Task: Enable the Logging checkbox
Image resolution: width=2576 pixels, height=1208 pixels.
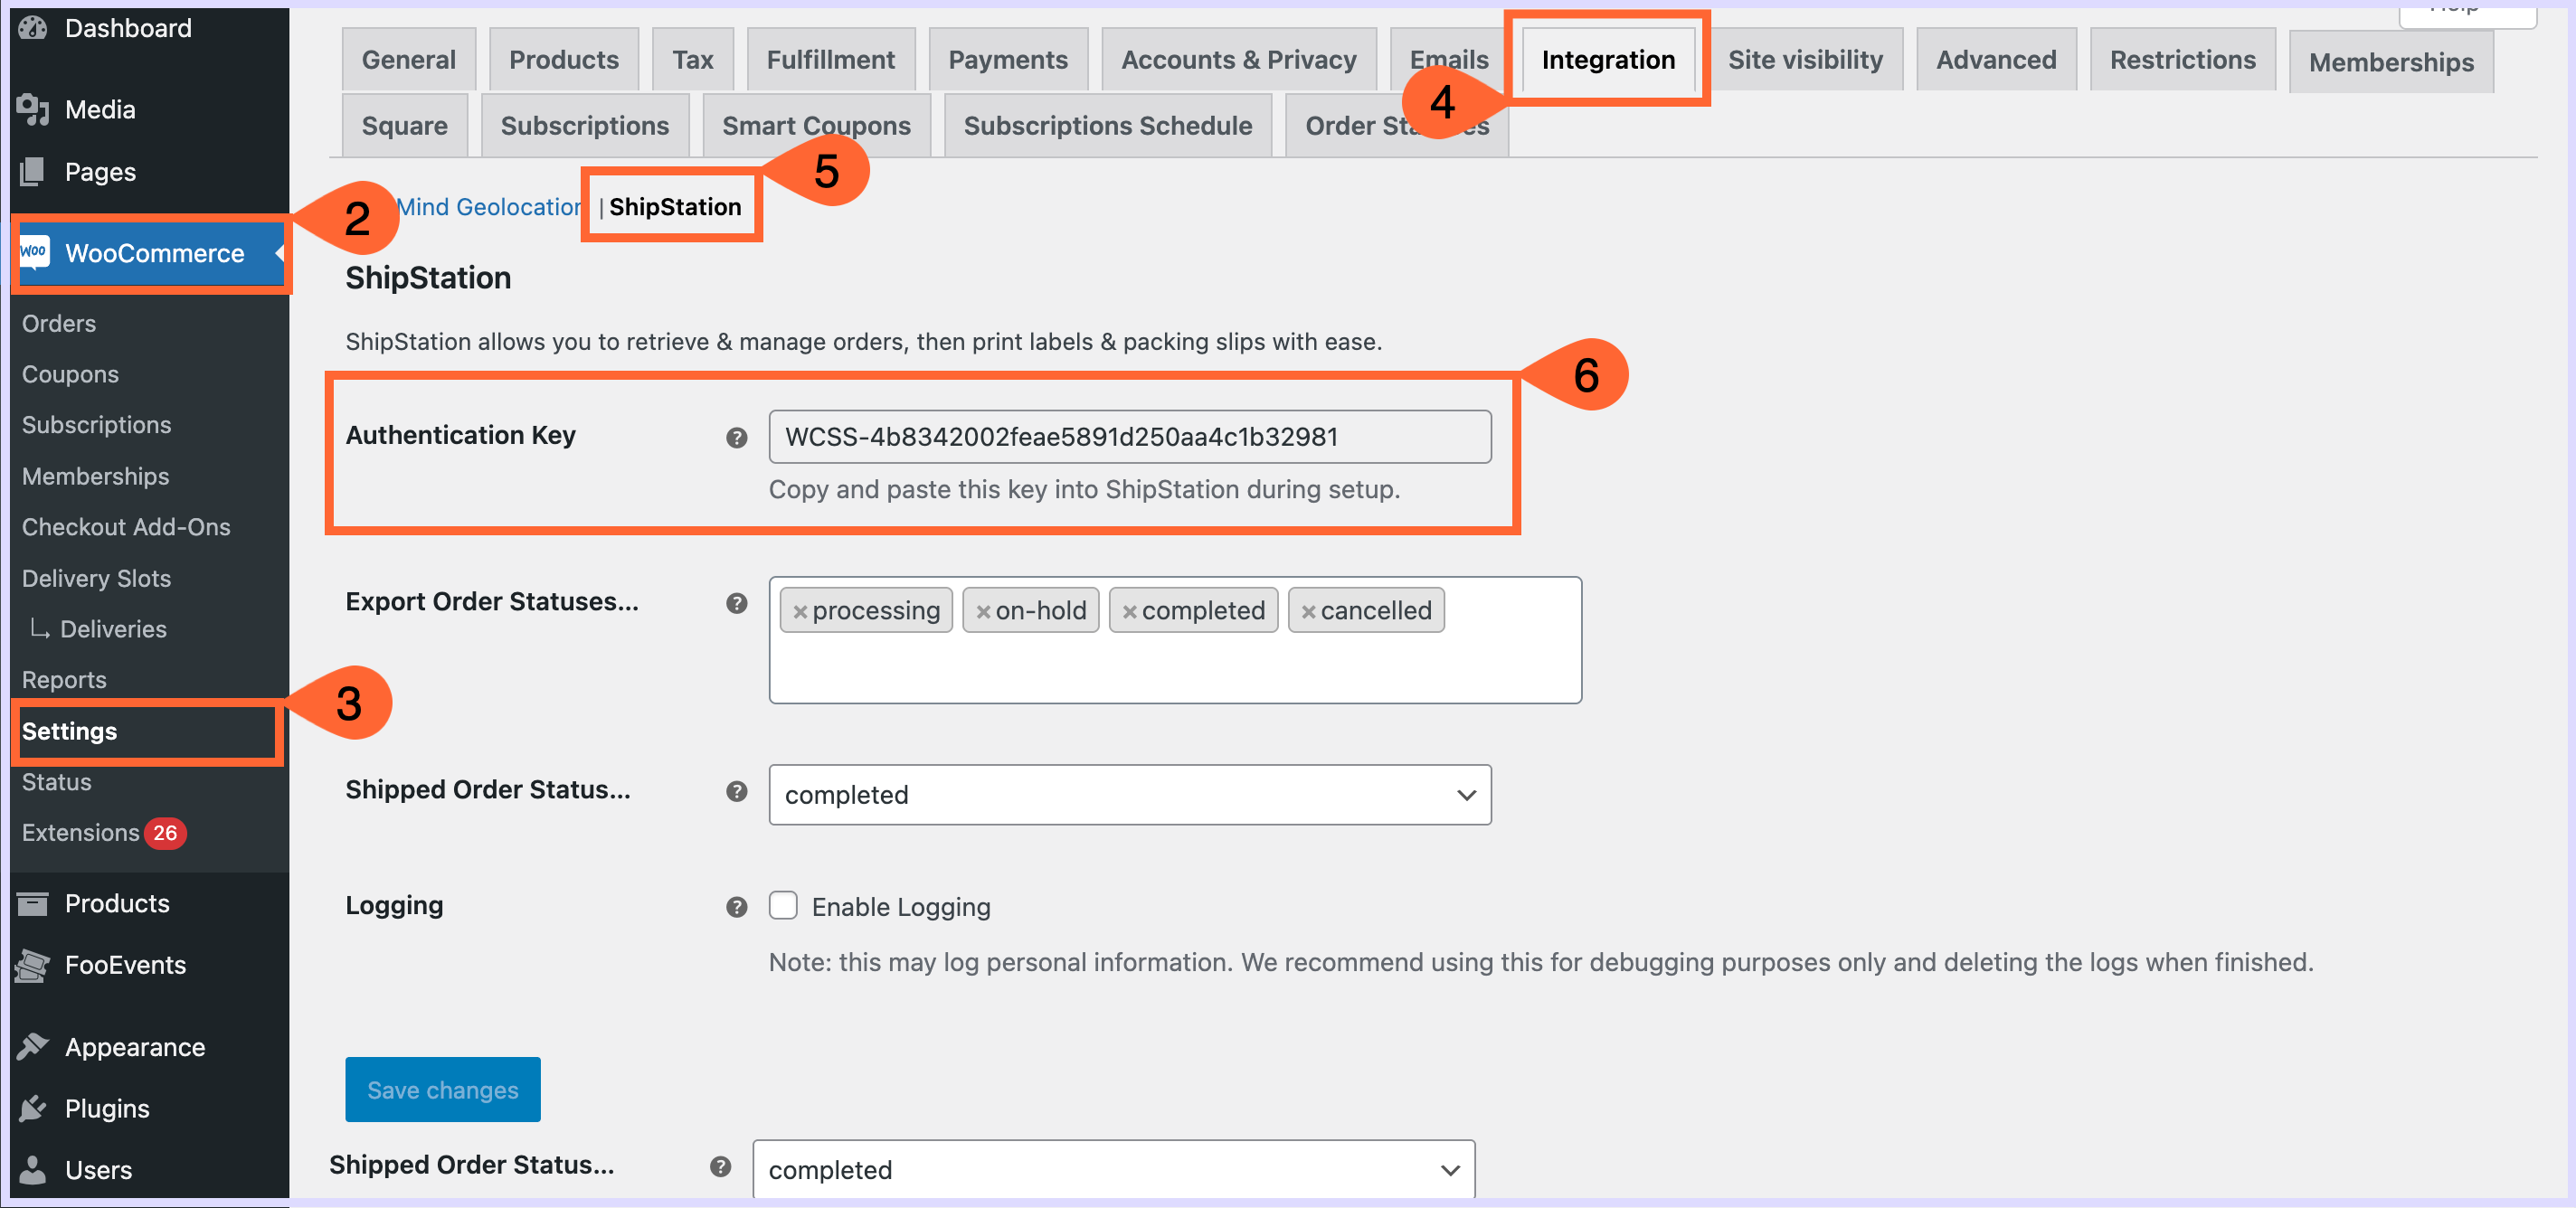Action: coord(783,905)
